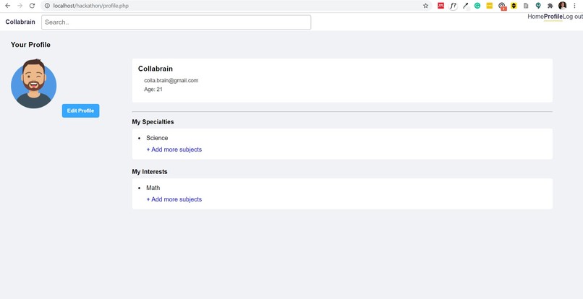The image size is (583, 299).
Task: Click the localhost address bar URL
Action: click(x=90, y=6)
